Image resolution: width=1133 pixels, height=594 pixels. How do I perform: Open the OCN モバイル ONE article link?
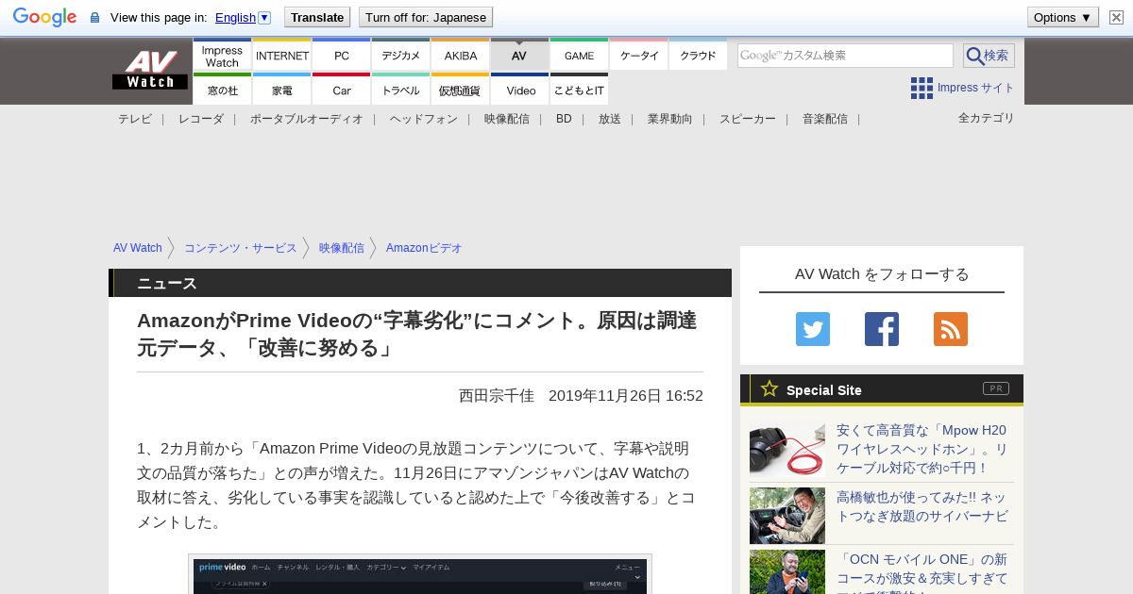click(x=922, y=571)
